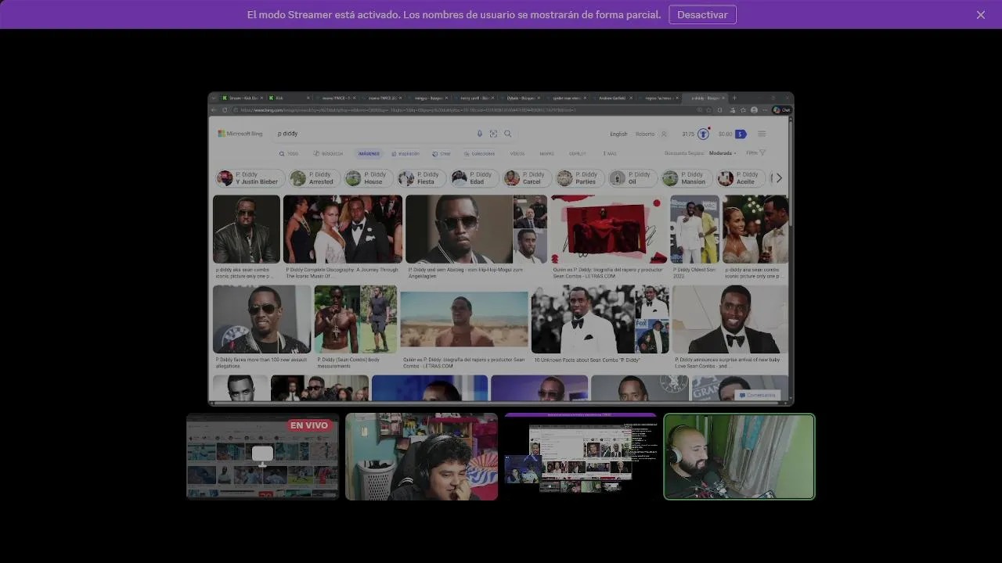Click the magnifier search icon in Bing box
Screen dimensions: 1002x563
(507, 134)
